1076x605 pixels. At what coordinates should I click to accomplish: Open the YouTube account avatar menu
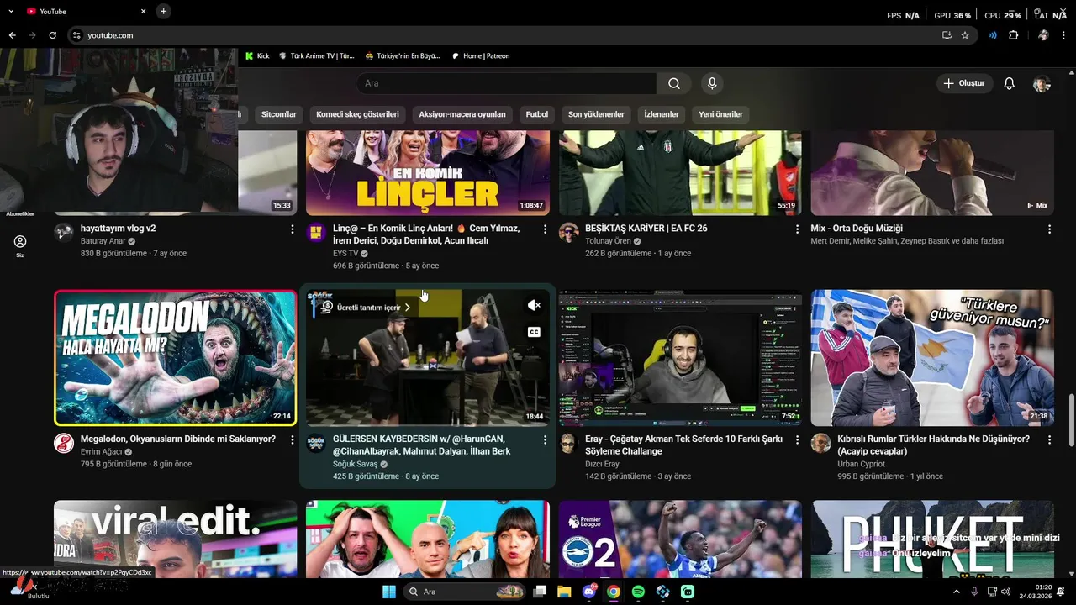point(1042,83)
